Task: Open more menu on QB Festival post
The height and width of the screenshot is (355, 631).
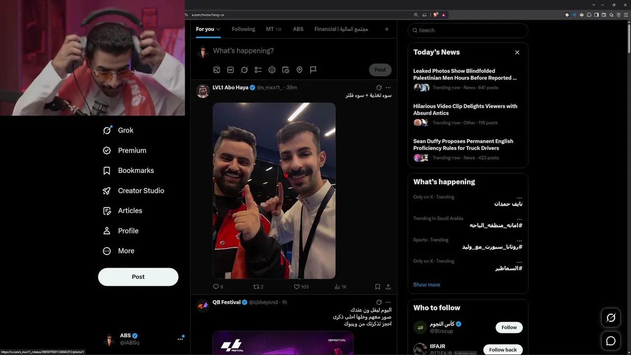Action: 388,302
